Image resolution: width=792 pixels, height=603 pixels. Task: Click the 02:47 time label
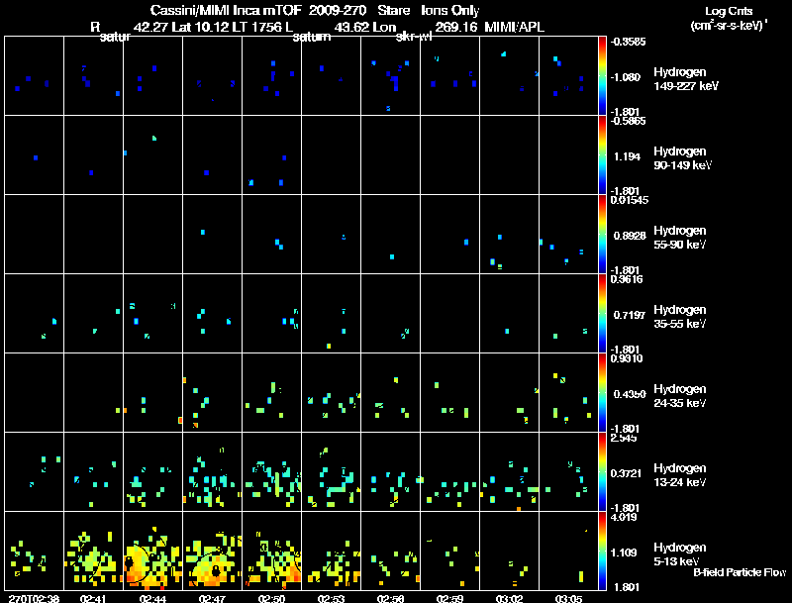212,598
